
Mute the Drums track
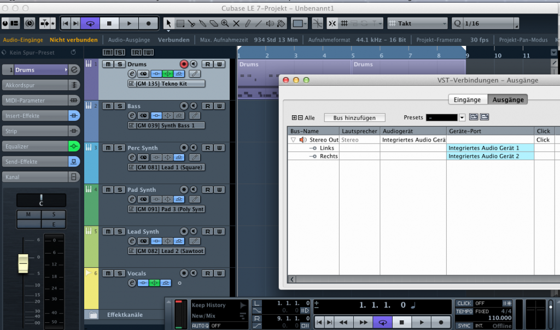coord(108,64)
